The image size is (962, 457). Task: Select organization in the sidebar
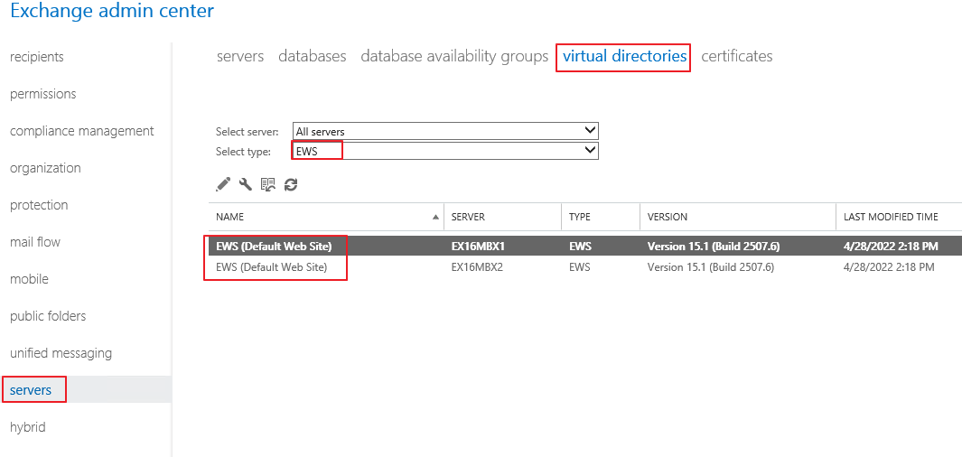pyautogui.click(x=45, y=168)
